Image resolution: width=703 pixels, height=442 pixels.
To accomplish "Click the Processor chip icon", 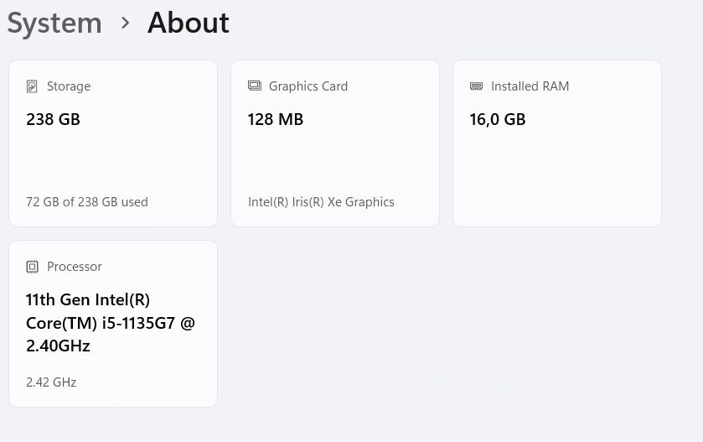I will click(x=33, y=267).
